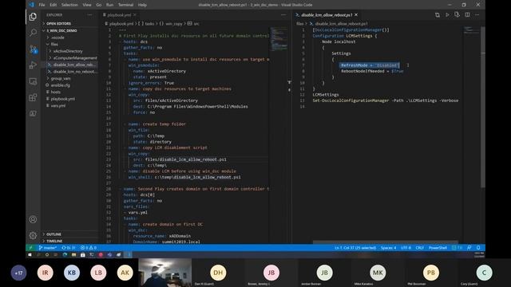Open problems errors and warnings indicator

point(89,248)
